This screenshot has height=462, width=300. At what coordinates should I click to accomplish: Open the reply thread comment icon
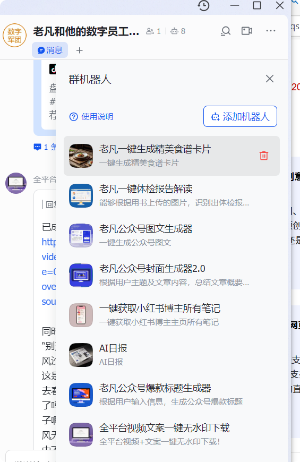click(x=37, y=147)
